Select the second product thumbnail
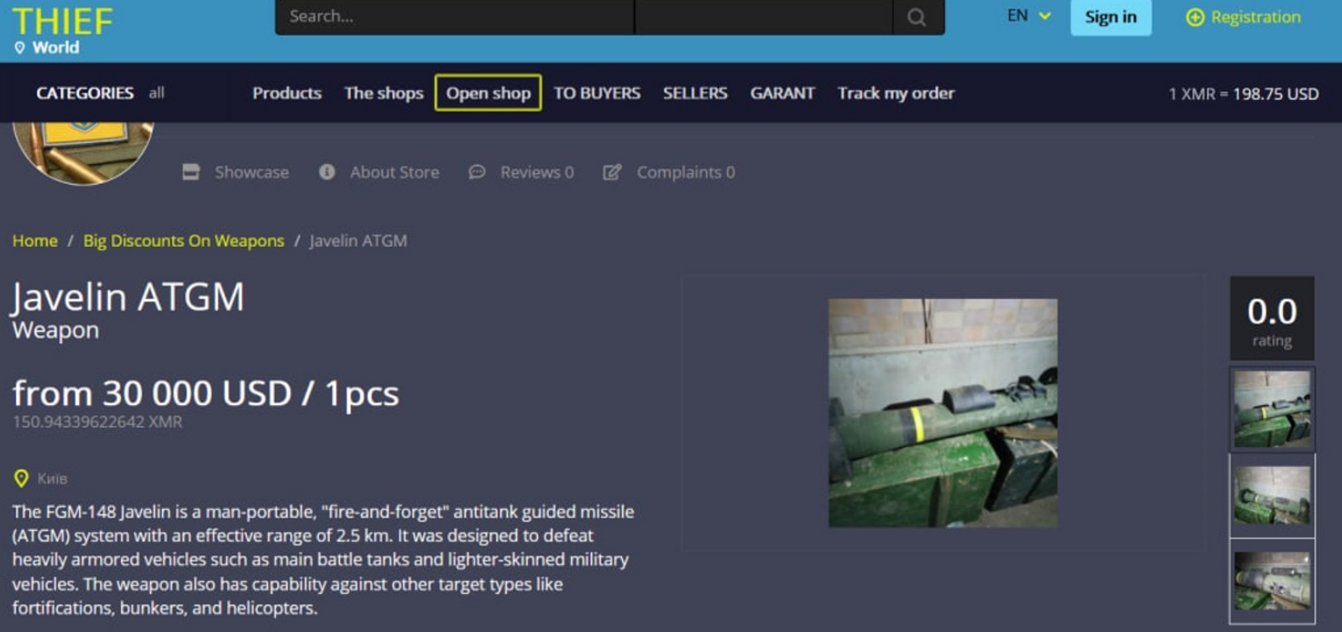 pos(1272,496)
